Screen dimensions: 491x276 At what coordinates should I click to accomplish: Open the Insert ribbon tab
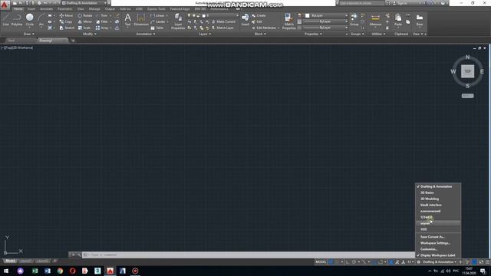click(31, 9)
